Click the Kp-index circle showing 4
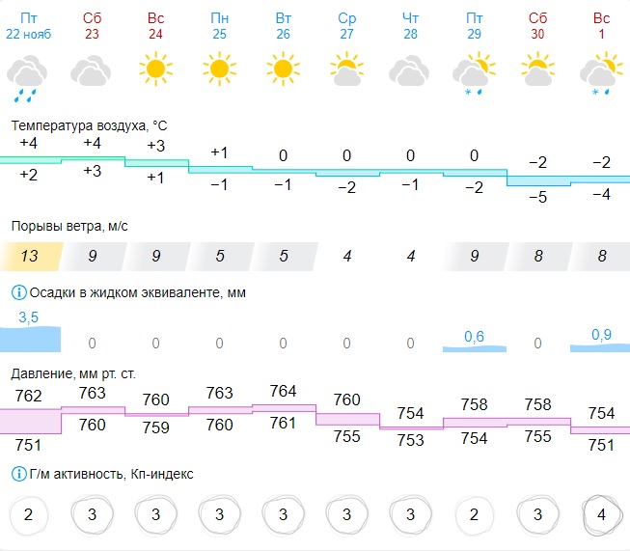Screen dimensions: 630x551 pyautogui.click(x=601, y=514)
